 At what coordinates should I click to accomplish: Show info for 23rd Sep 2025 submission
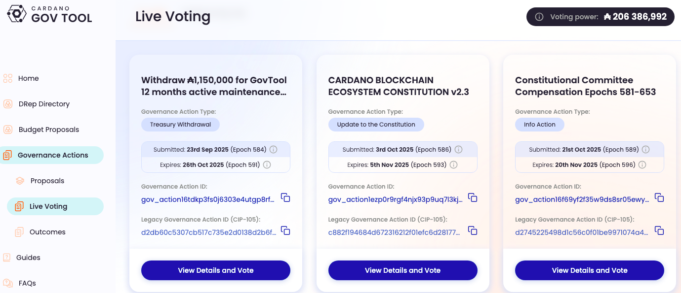tap(273, 149)
